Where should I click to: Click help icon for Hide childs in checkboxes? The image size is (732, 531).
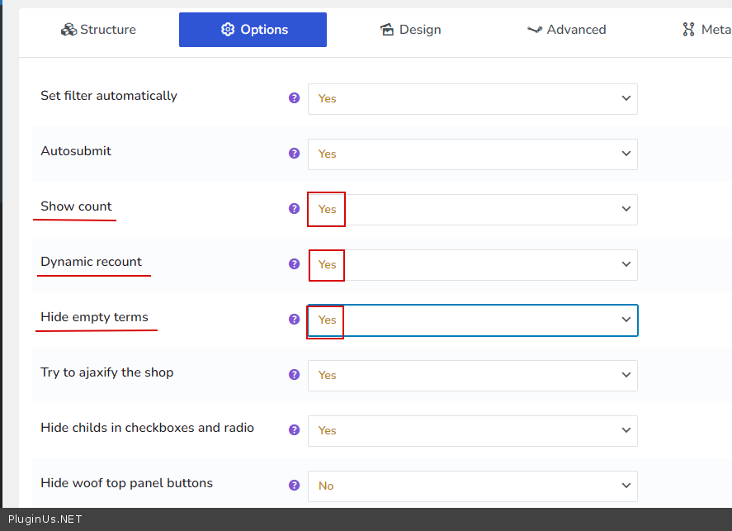[x=294, y=429]
